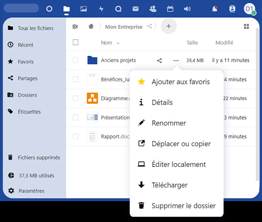Click the notifications bell icon
The image size is (262, 222).
[x=214, y=9]
